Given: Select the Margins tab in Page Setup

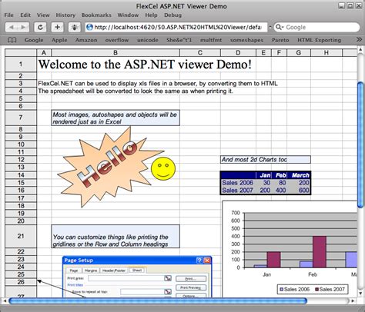Looking at the screenshot, I should (91, 271).
